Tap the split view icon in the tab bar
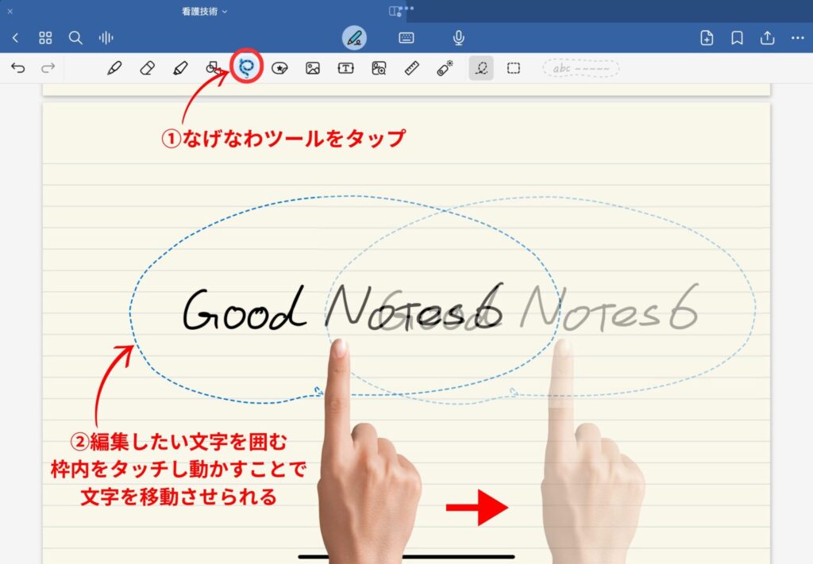Screen dimensions: 813x564 395,11
